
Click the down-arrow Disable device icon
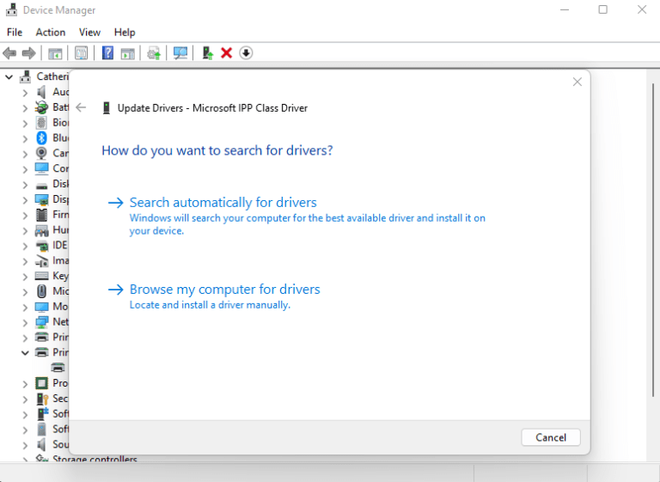pyautogui.click(x=246, y=53)
